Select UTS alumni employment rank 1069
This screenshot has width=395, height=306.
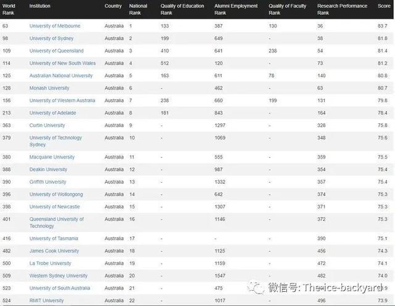tap(220, 138)
